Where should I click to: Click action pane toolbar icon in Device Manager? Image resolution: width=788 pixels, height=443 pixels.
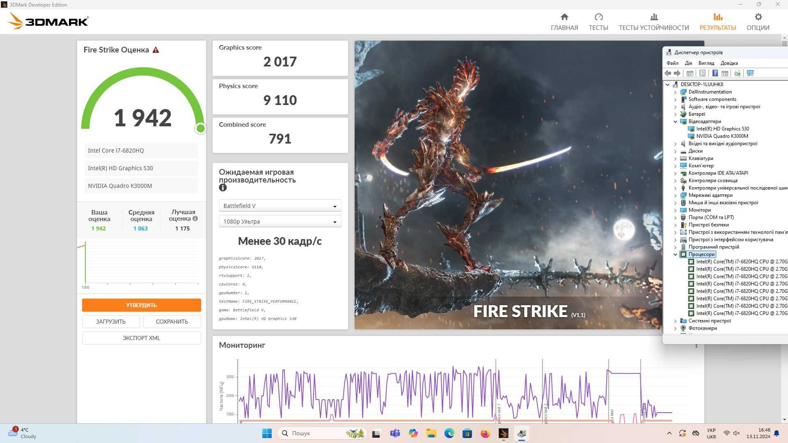[x=725, y=73]
